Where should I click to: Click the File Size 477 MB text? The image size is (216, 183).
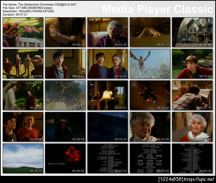28,8
